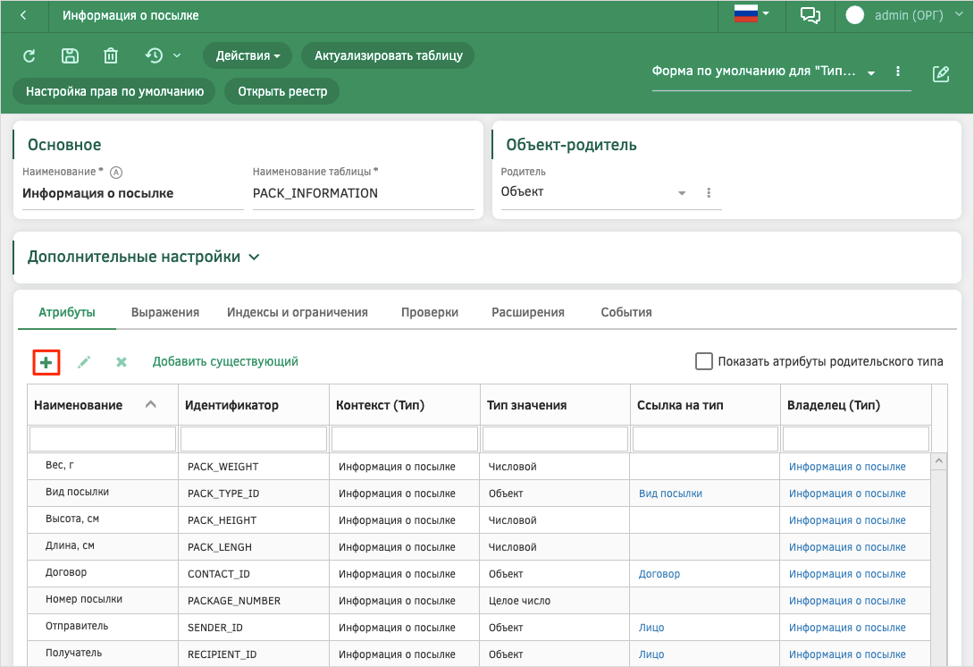Screen dimensions: 974x667
Task: Open the admin user avatar
Action: click(x=855, y=15)
